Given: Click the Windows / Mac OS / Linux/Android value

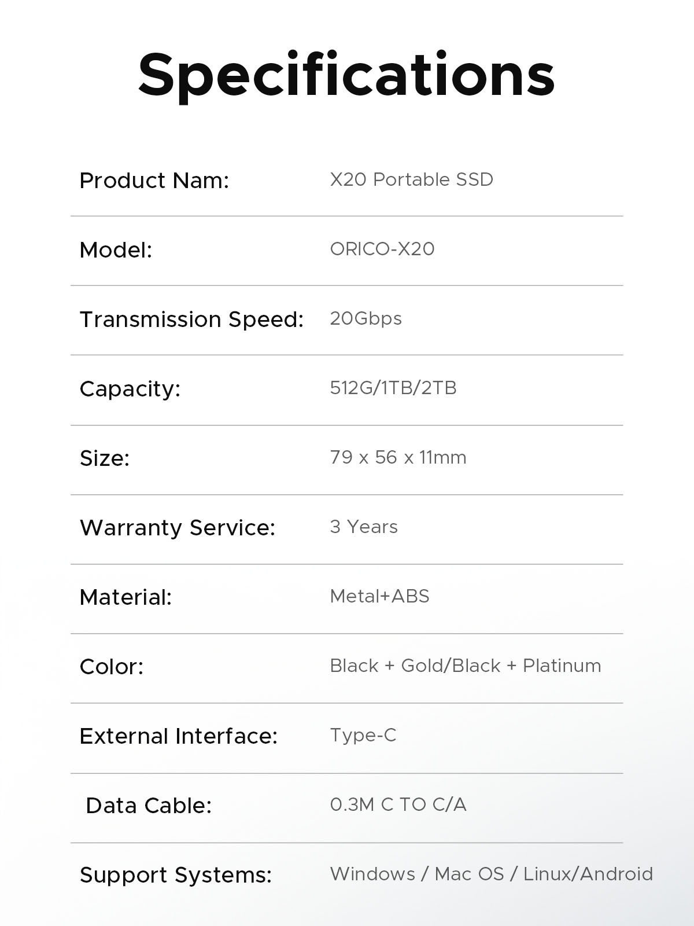Looking at the screenshot, I should pyautogui.click(x=491, y=874).
